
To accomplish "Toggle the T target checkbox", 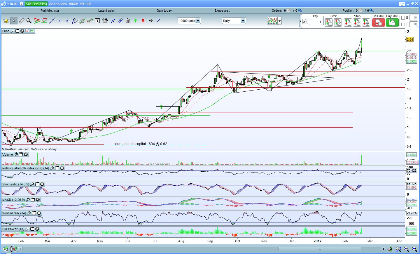I will (403, 25).
